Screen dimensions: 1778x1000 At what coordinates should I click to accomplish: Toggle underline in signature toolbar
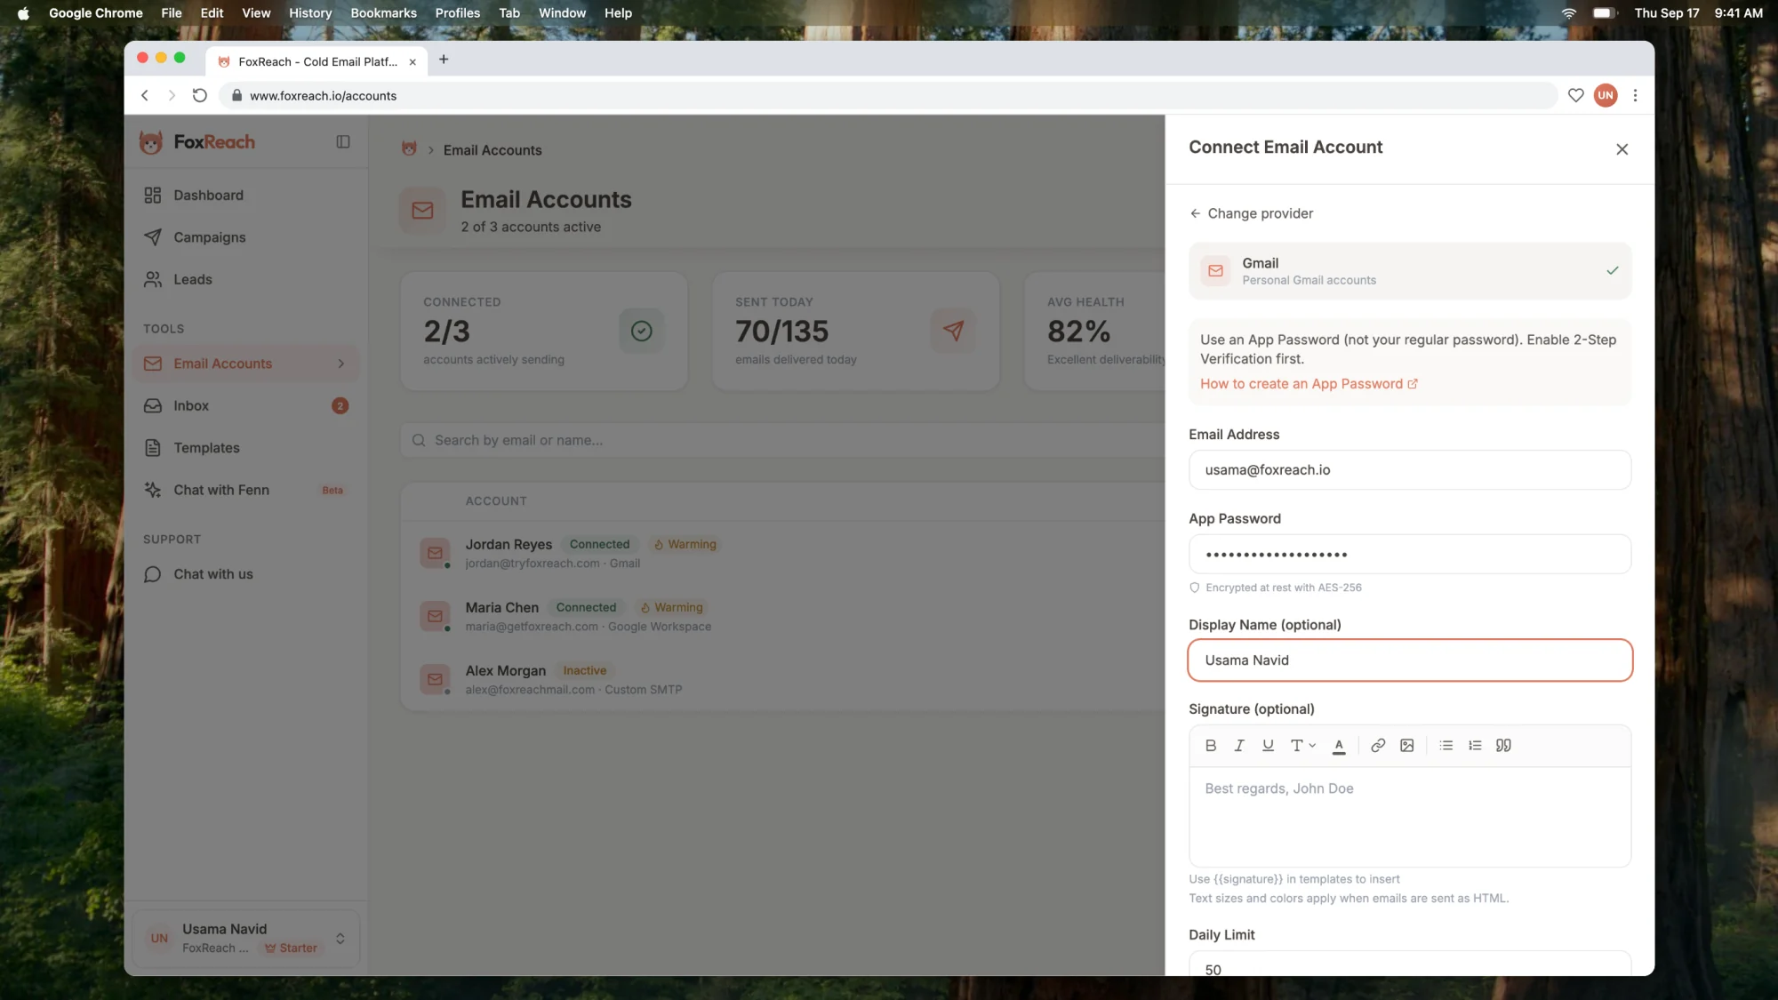1268,746
